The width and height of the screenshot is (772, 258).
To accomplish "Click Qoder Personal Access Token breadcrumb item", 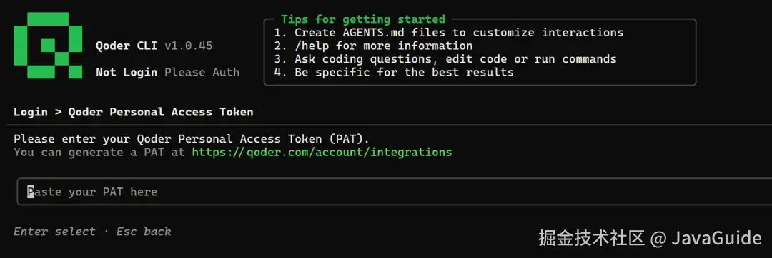I will pyautogui.click(x=161, y=112).
